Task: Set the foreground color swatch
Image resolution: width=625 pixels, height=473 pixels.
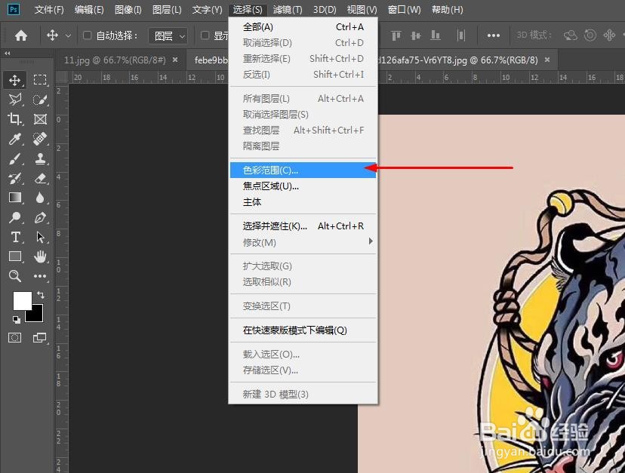Action: 23,300
